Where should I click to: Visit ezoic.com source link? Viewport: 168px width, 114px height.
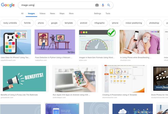[83, 60]
